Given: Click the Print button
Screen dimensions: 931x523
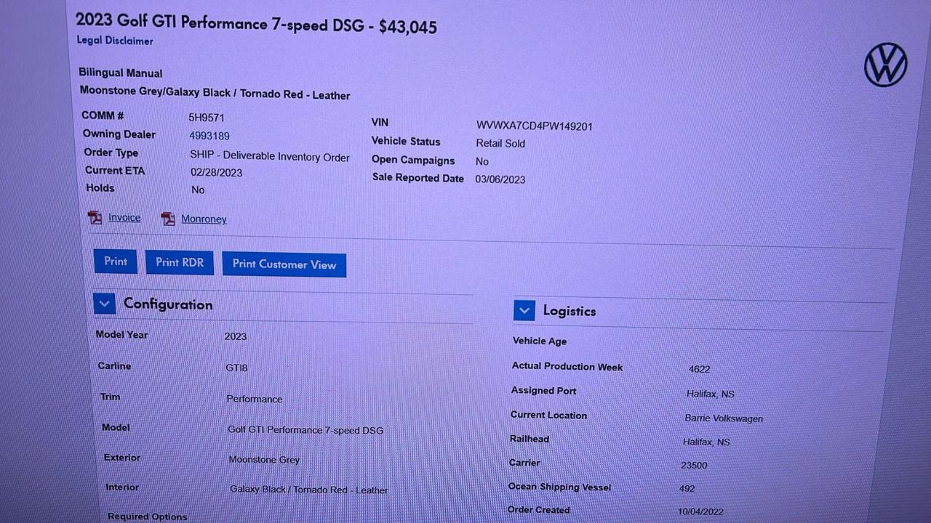Looking at the screenshot, I should tap(116, 261).
